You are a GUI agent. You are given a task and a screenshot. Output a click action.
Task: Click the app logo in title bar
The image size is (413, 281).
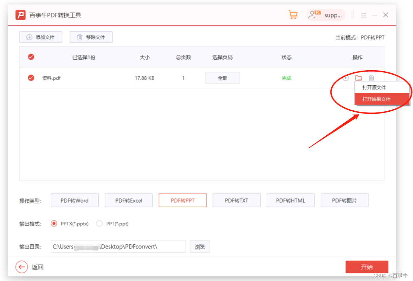21,15
